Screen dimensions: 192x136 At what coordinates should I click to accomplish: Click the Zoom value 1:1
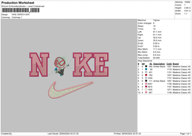pyautogui.click(x=186, y=13)
